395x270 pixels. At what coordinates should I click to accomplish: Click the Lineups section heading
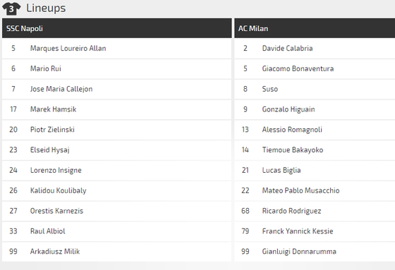[46, 8]
